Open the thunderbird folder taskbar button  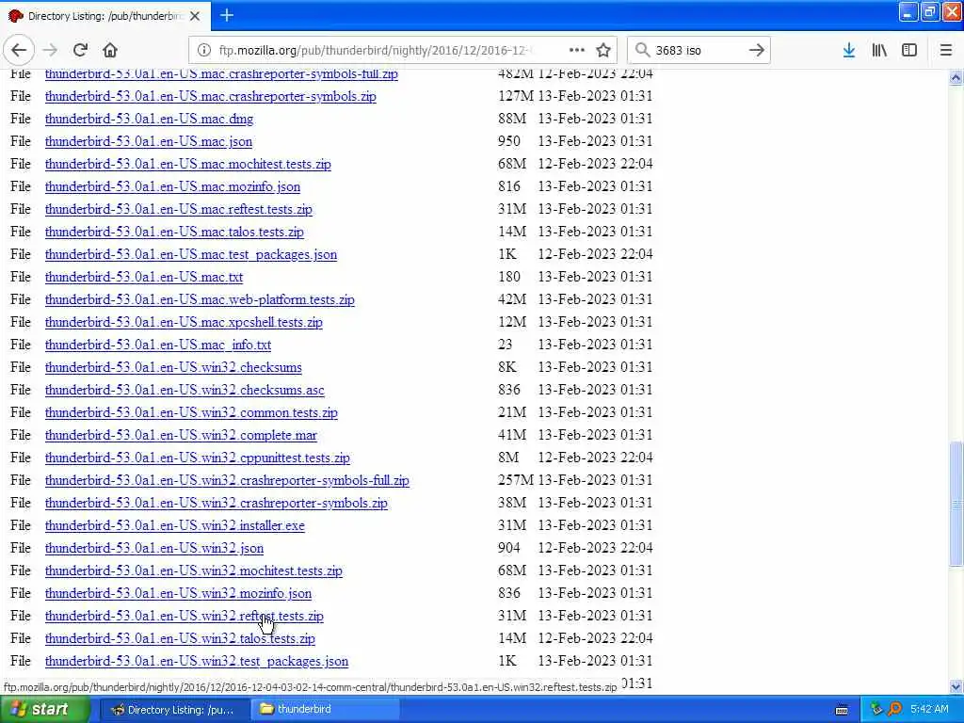click(x=325, y=710)
